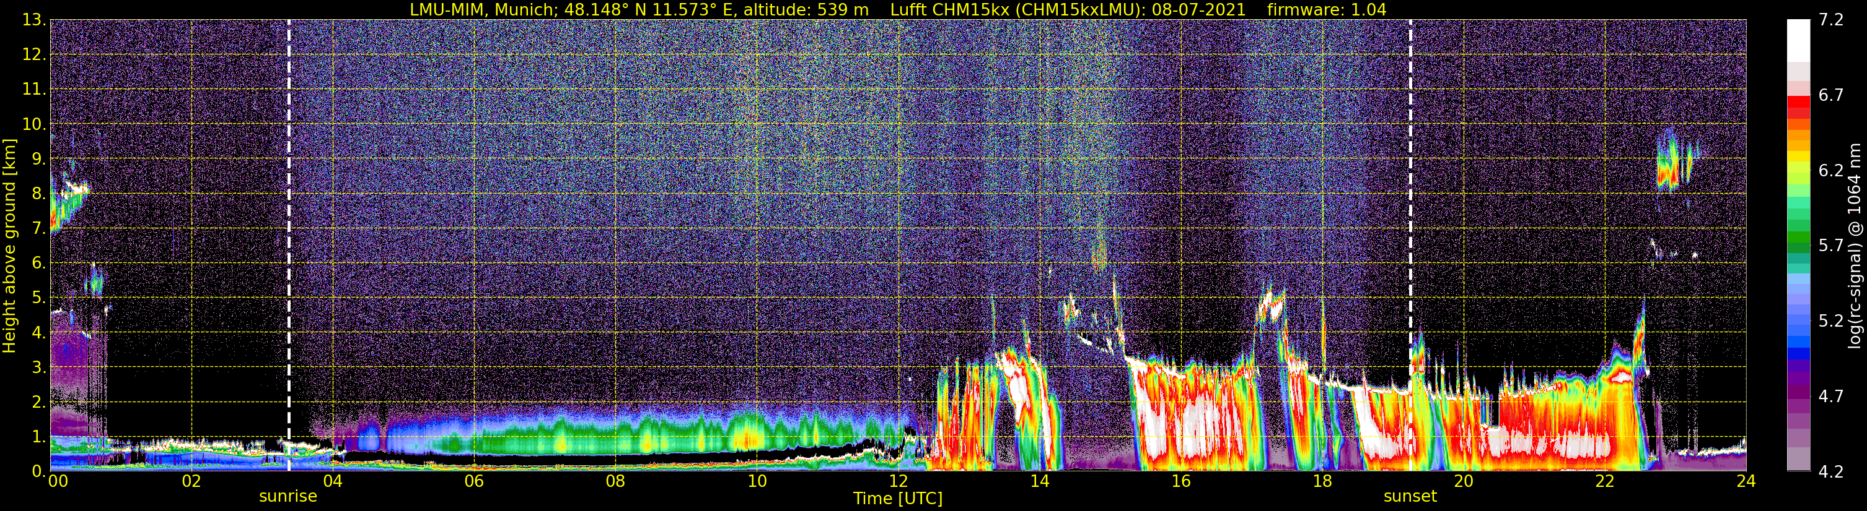This screenshot has width=1867, height=511.
Task: Click the 5.7 value on the color scale
Action: click(x=1831, y=246)
